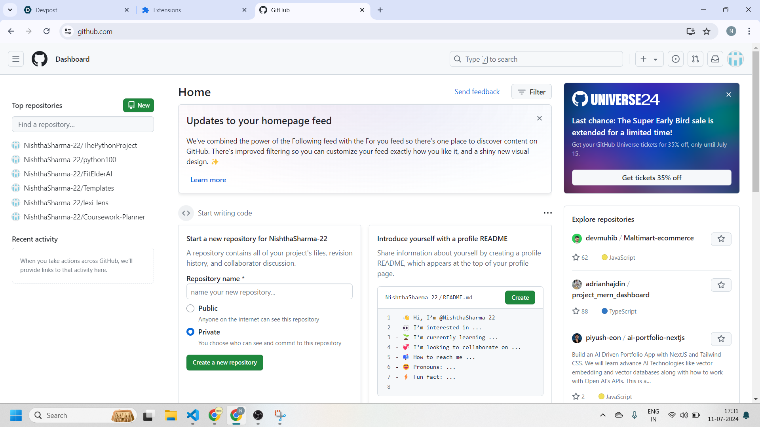Click the GitHub Octocat logo
Image resolution: width=760 pixels, height=427 pixels.
40,59
